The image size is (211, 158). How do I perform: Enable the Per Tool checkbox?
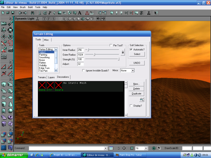[111, 45]
